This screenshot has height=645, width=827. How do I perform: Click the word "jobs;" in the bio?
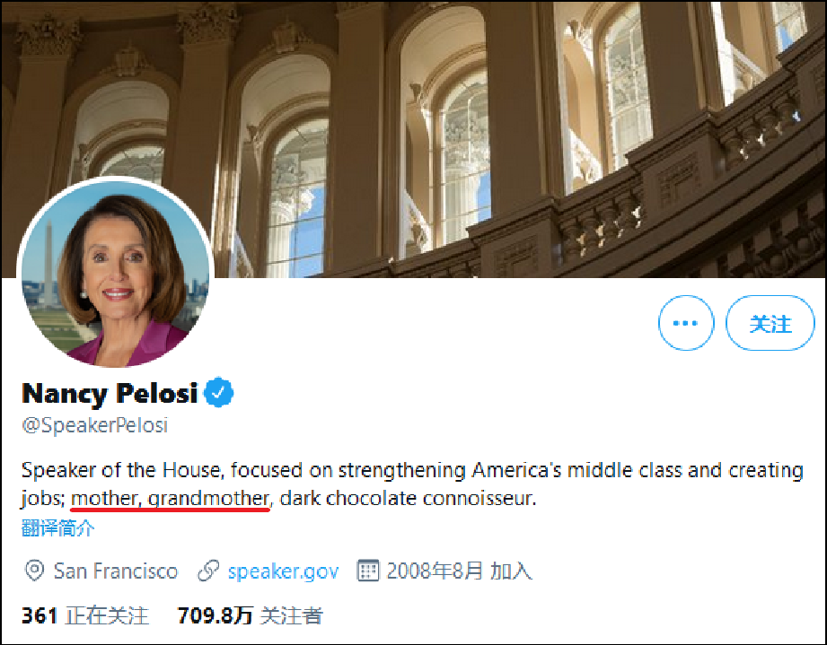click(42, 498)
